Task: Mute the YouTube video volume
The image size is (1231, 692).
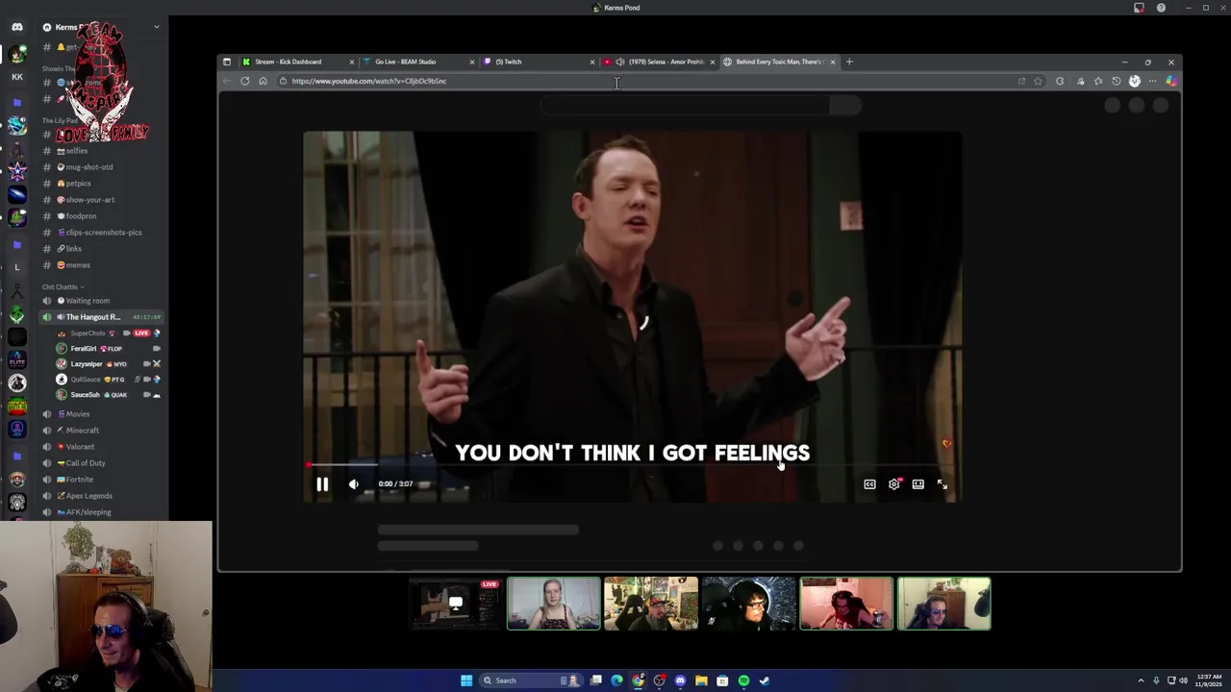Action: coord(353,484)
